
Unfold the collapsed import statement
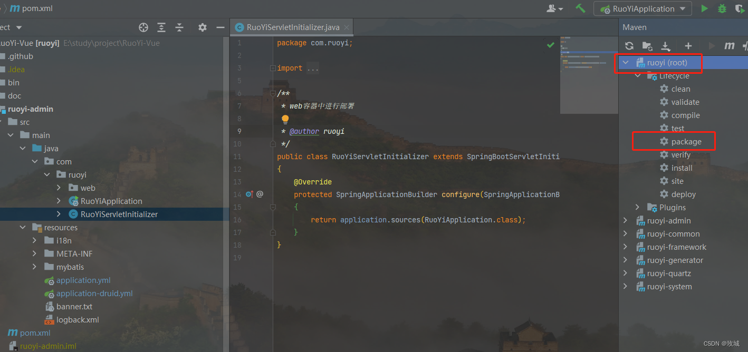(x=273, y=69)
